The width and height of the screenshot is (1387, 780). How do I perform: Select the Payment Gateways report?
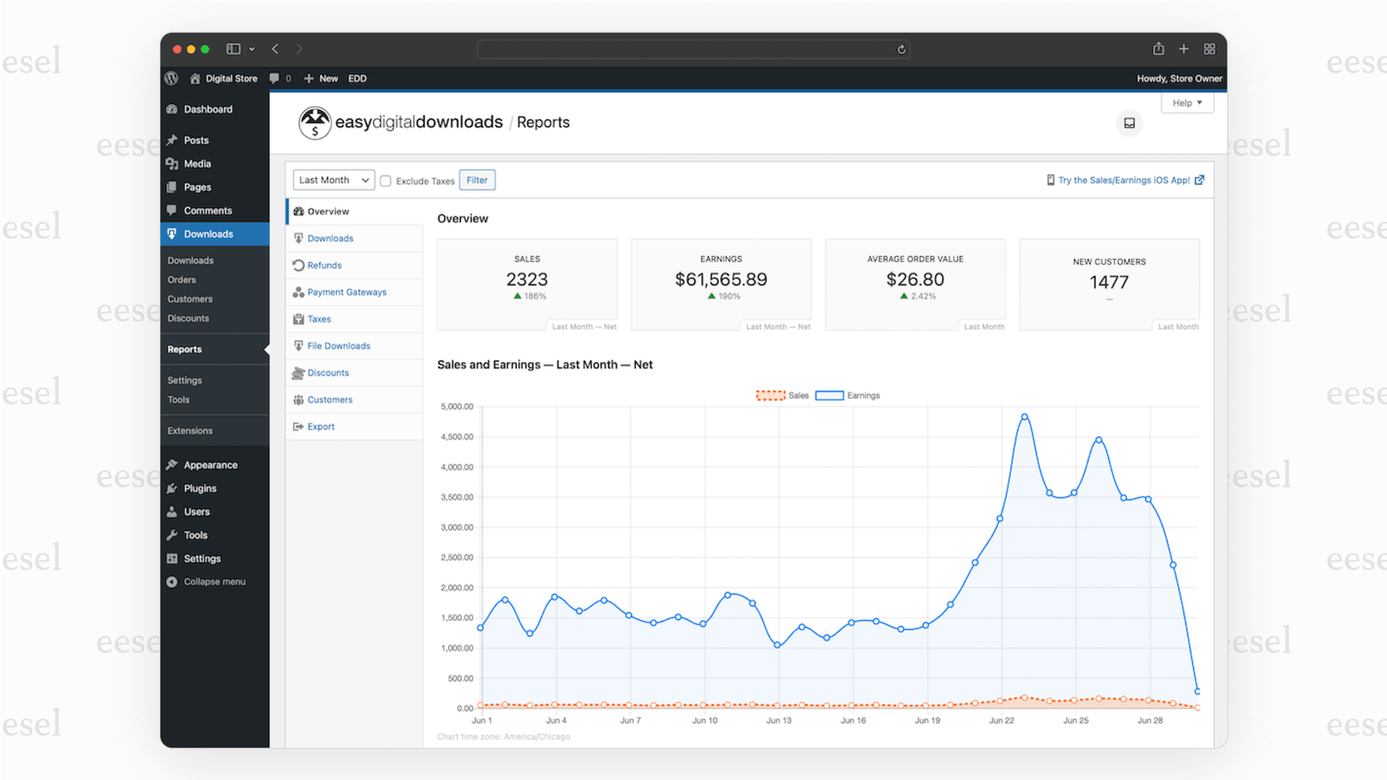(x=346, y=291)
